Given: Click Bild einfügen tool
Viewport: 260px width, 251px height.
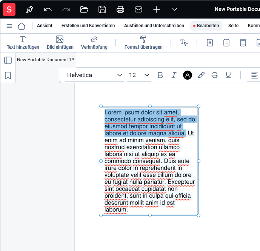Looking at the screenshot, I should [60, 43].
